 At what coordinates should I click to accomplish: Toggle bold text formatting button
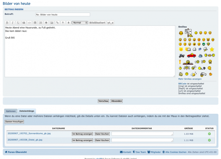[x=7, y=22]
